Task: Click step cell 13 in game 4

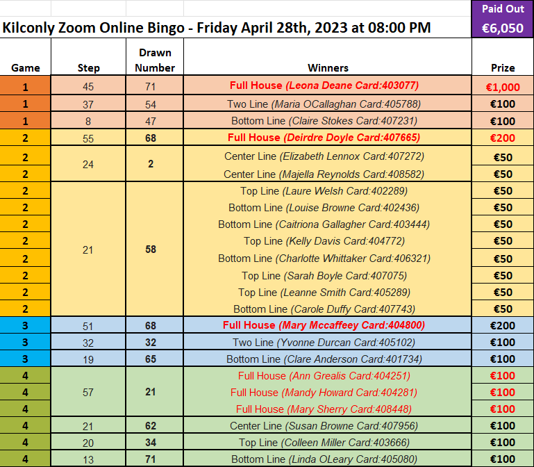Action: pos(89,459)
